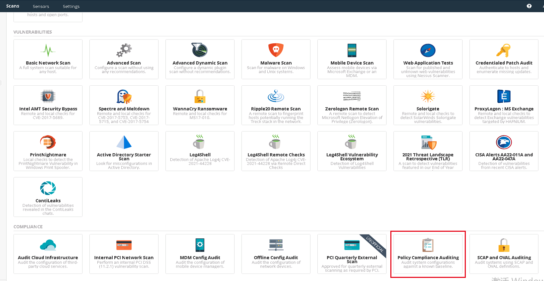Viewport: 544px width, 281px height.
Task: Click the Solorigate description text
Action: [428, 118]
